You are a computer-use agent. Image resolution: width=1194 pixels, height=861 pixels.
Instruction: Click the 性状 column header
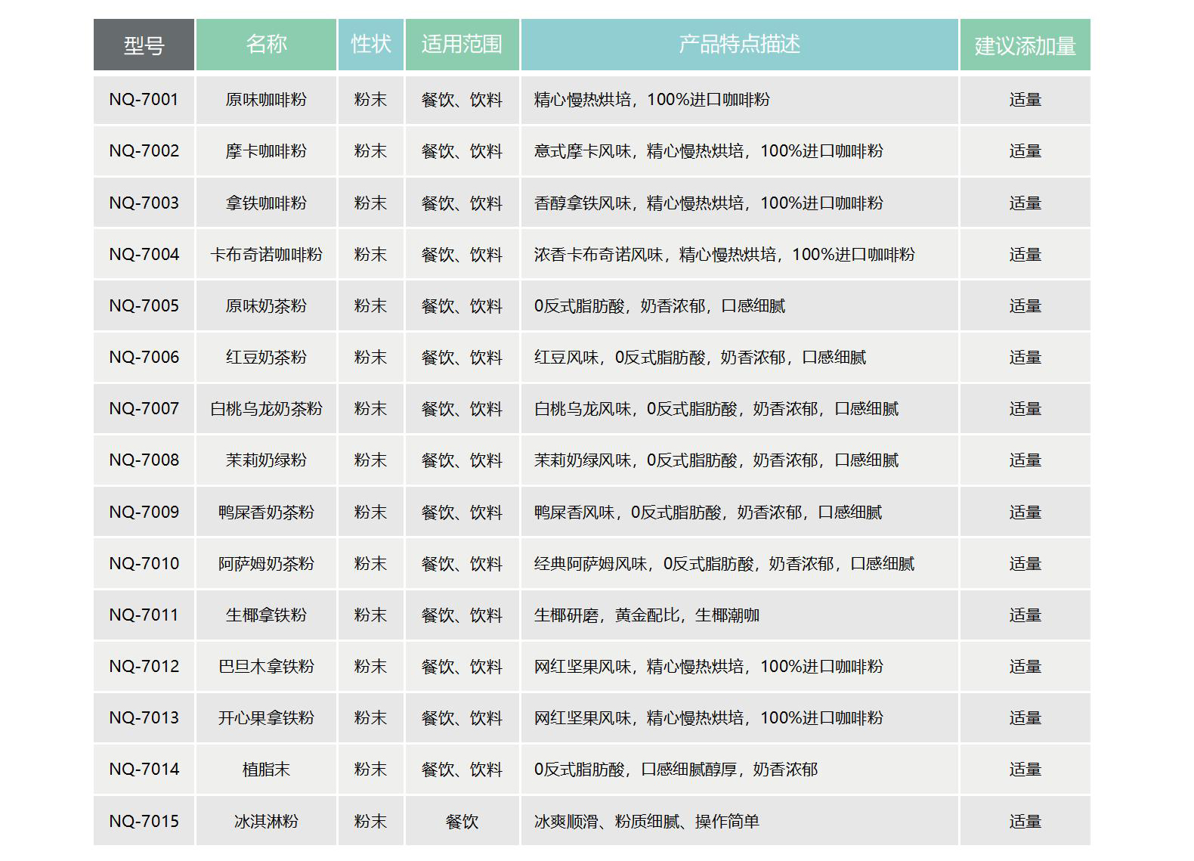coord(371,45)
